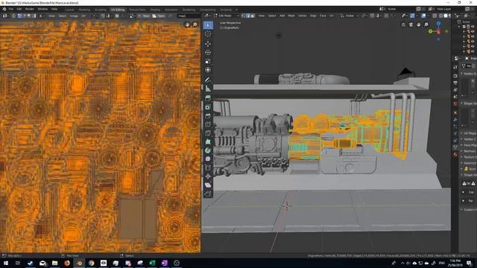The width and height of the screenshot is (477, 268).
Task: Select the Scale tool
Action: point(208,61)
